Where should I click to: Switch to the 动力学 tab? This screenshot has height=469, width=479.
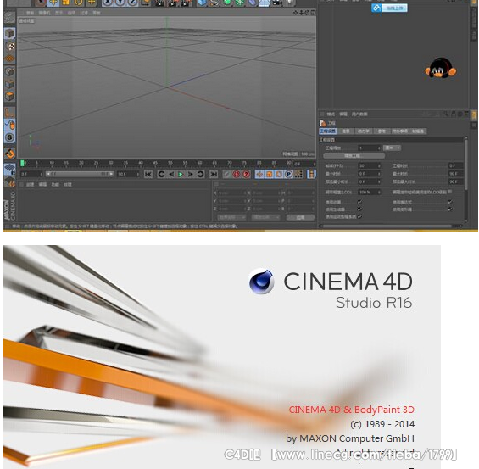(x=363, y=131)
